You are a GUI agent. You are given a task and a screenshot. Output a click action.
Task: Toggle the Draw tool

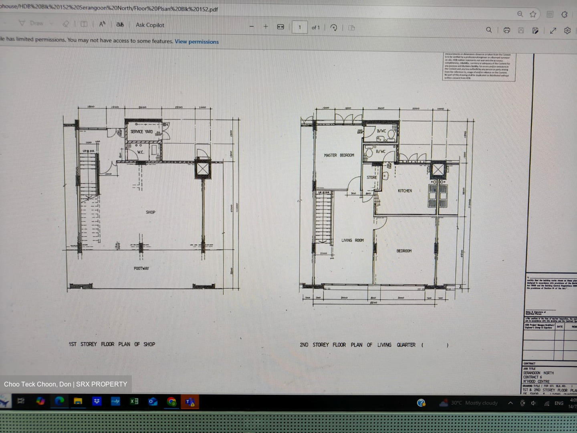coord(31,23)
